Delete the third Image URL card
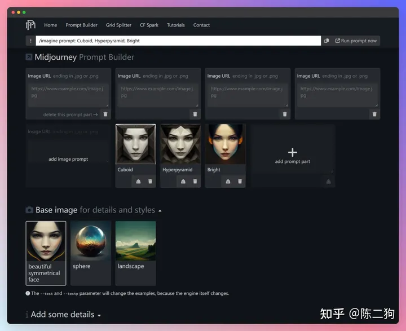 (x=285, y=114)
